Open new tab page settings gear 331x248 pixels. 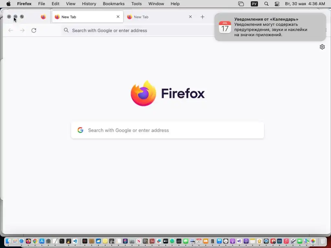pyautogui.click(x=322, y=47)
